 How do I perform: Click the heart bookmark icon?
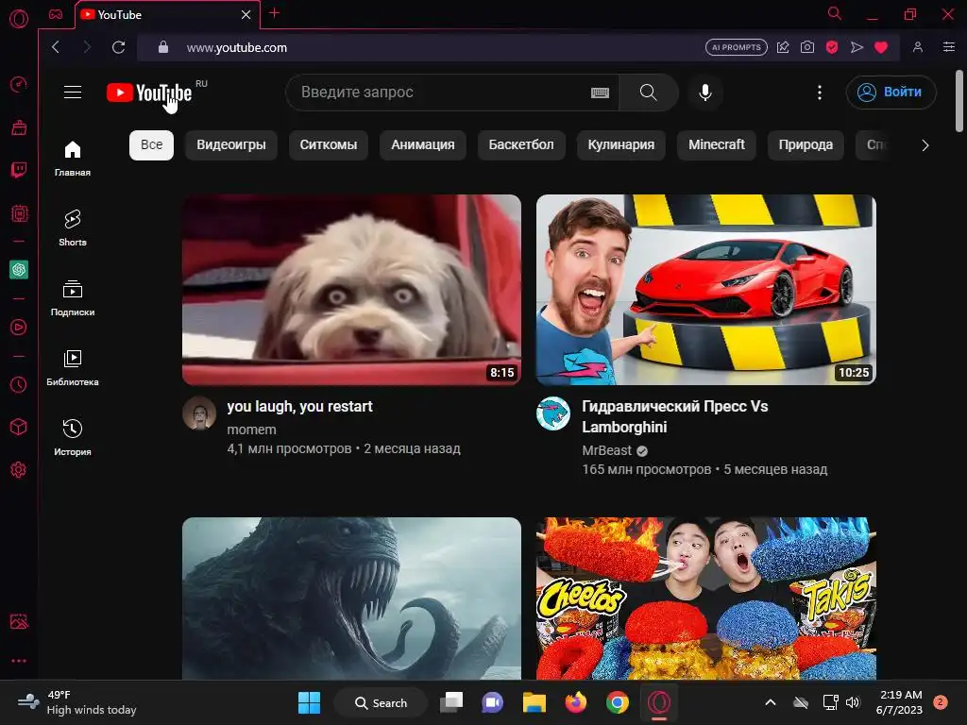[x=881, y=47]
